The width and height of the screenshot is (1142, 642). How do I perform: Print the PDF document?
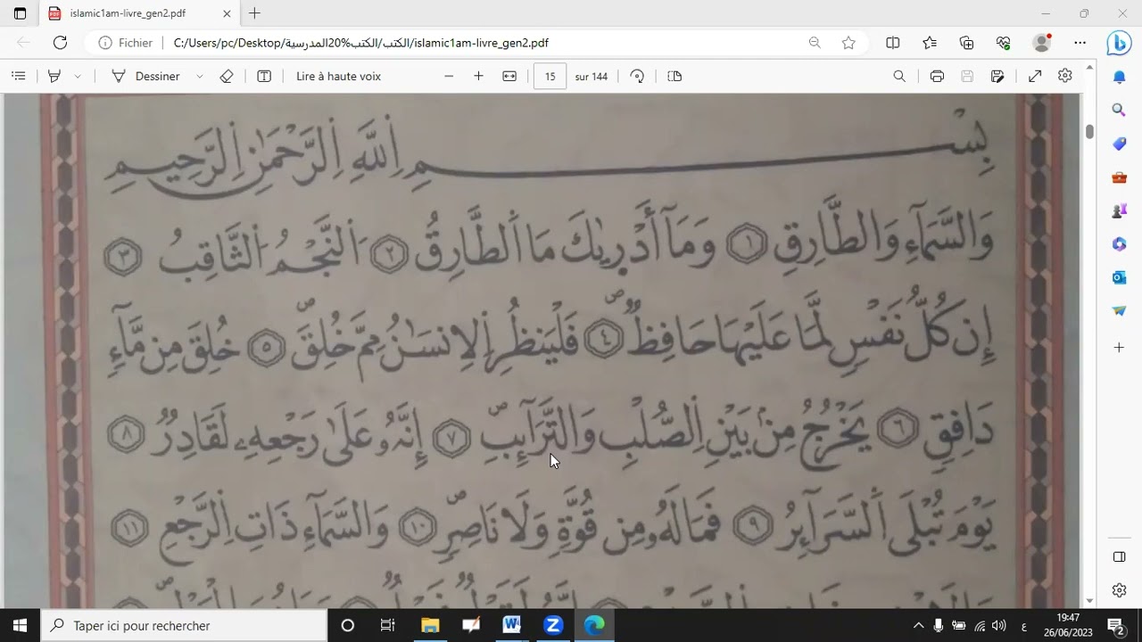pos(937,77)
